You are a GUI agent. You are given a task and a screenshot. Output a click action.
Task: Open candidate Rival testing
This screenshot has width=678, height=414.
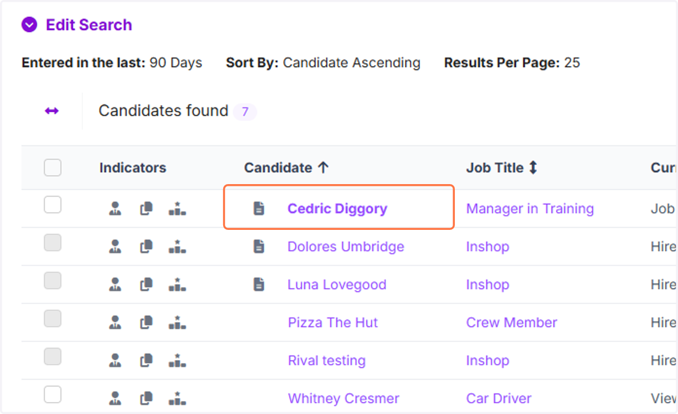[327, 360]
